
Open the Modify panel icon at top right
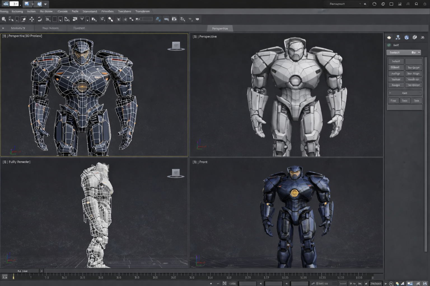398,37
